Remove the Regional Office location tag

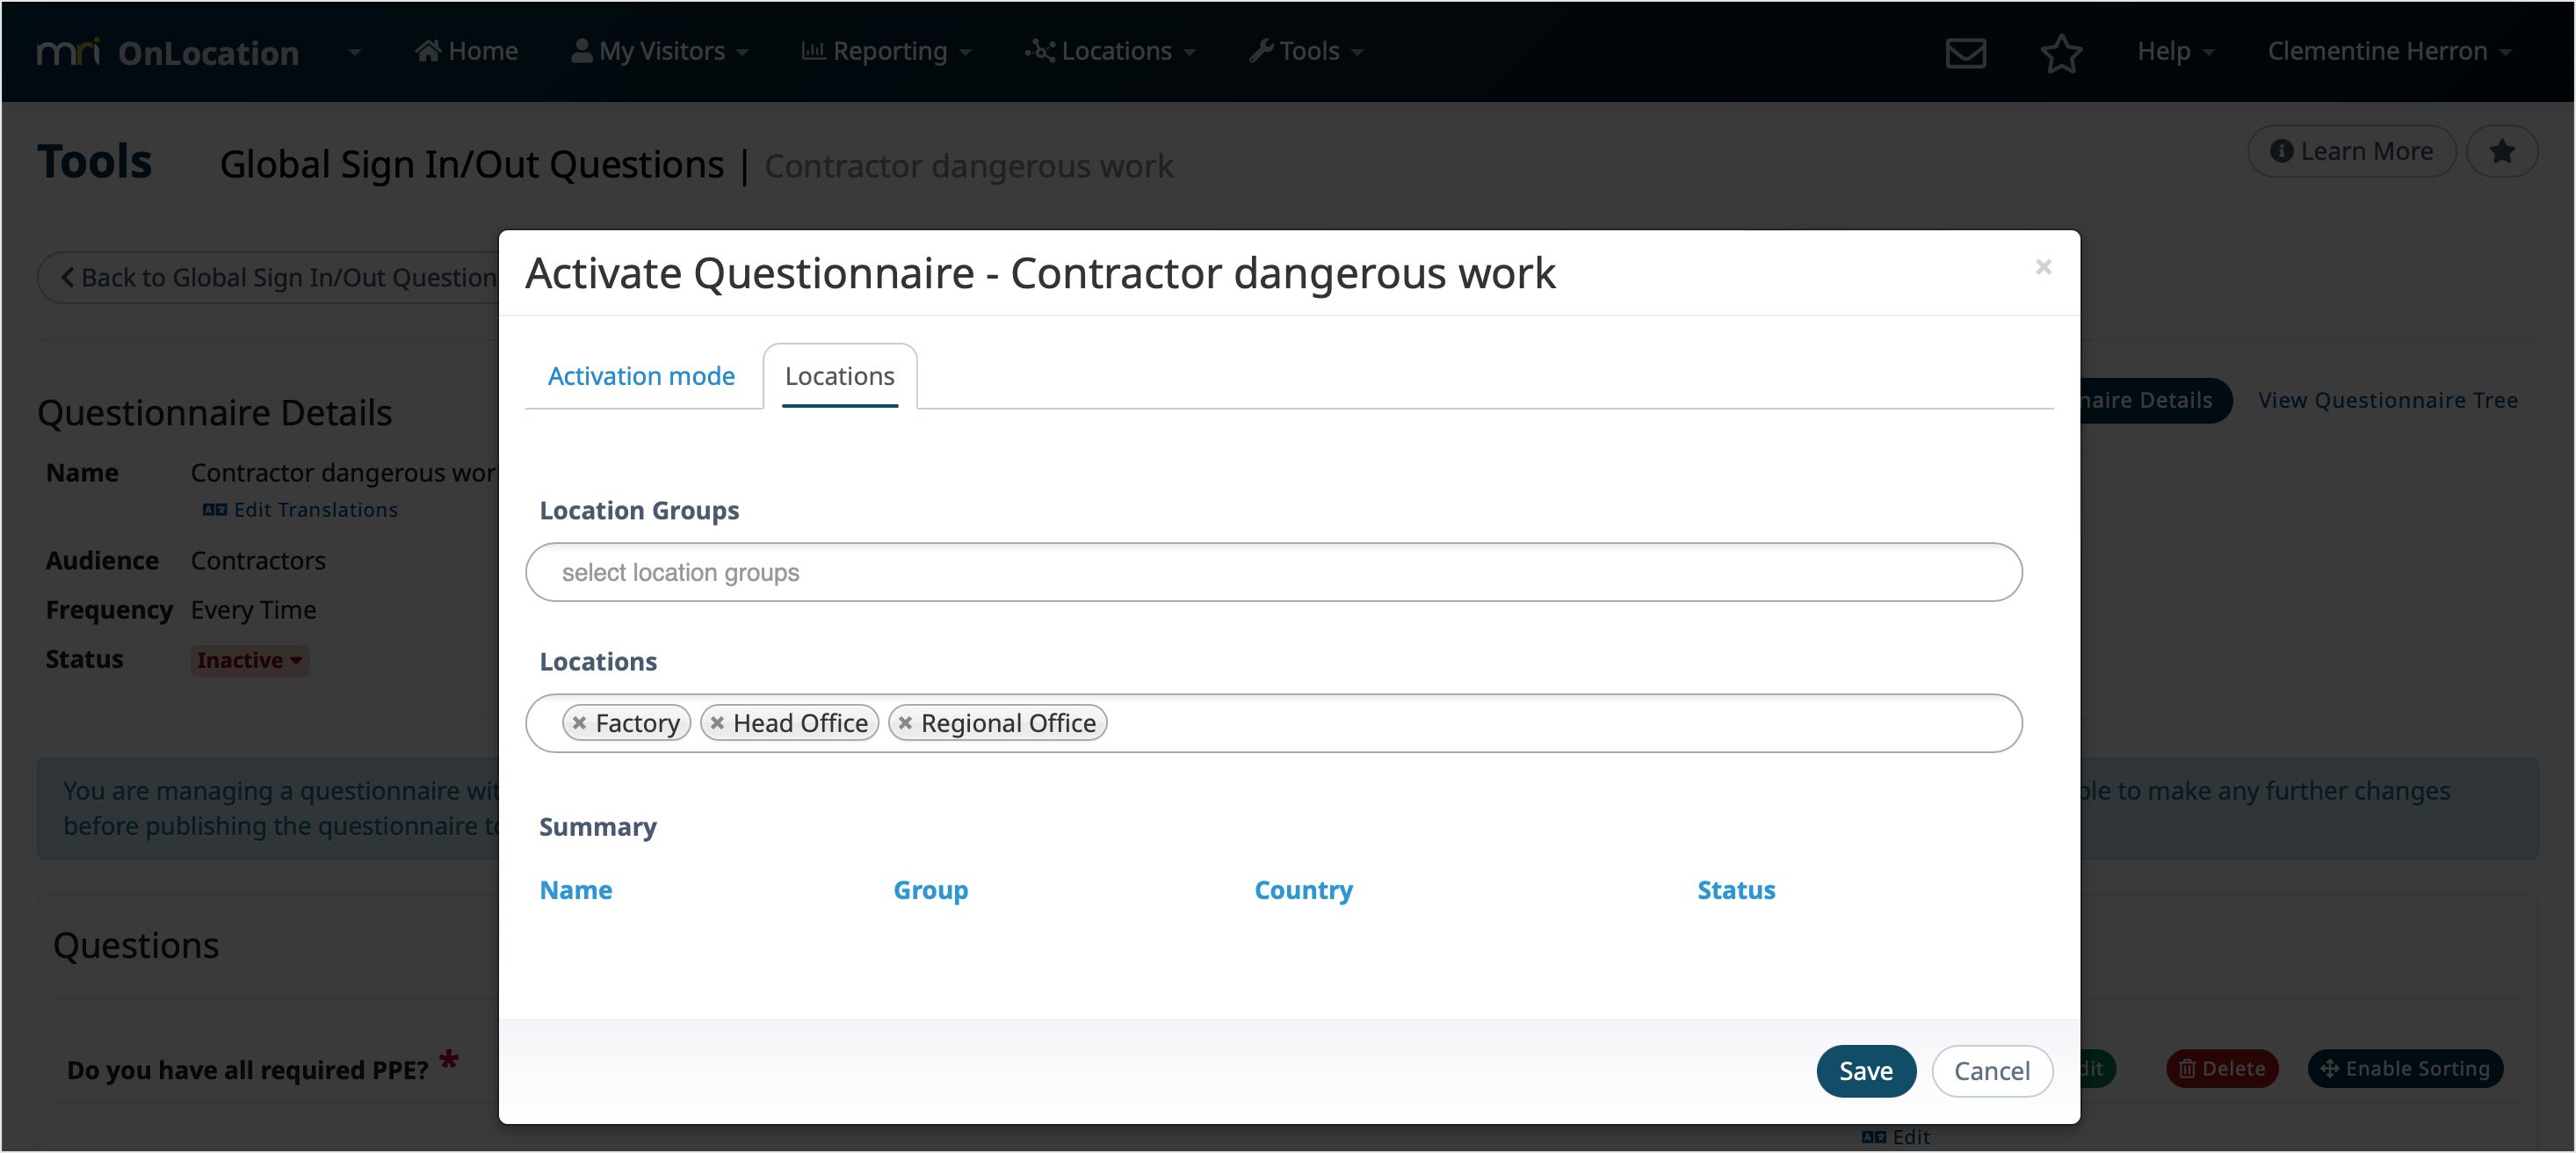(906, 722)
